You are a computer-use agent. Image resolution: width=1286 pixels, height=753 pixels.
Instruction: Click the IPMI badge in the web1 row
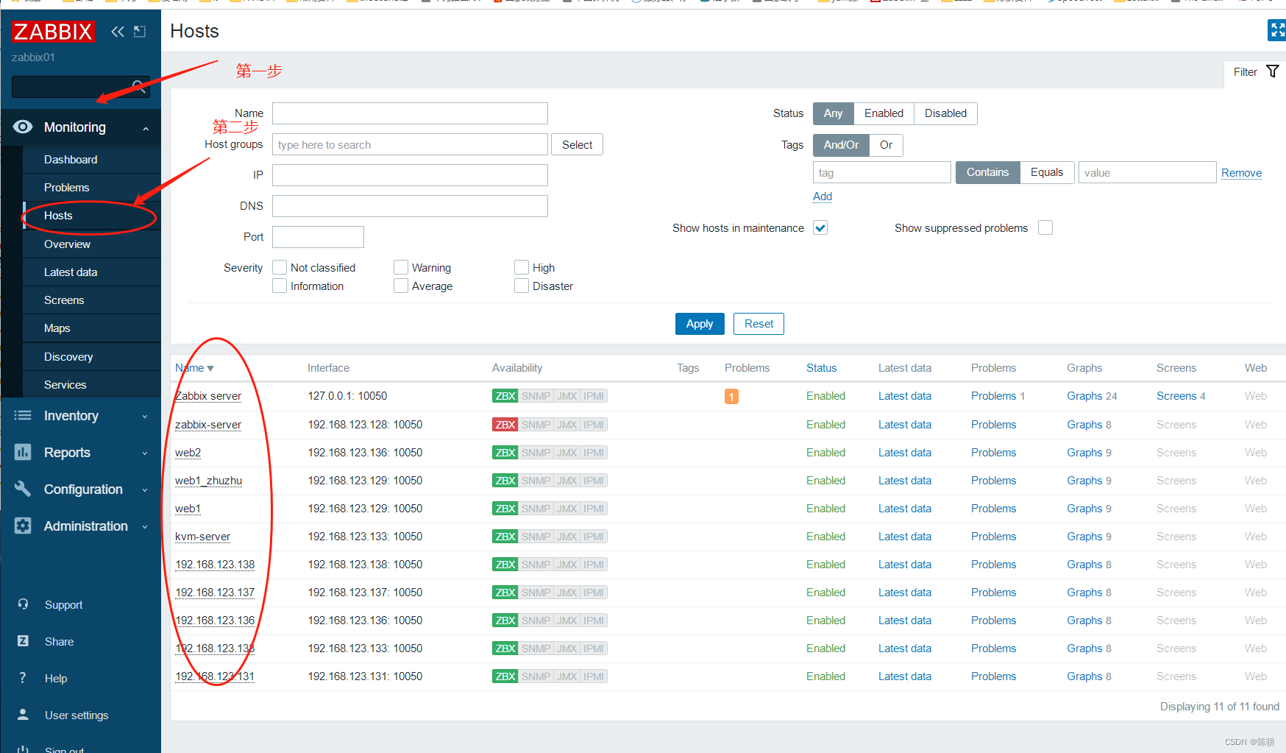click(594, 509)
